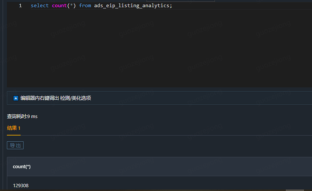Click the blank right side of the tip banner

pyautogui.click(x=203, y=98)
